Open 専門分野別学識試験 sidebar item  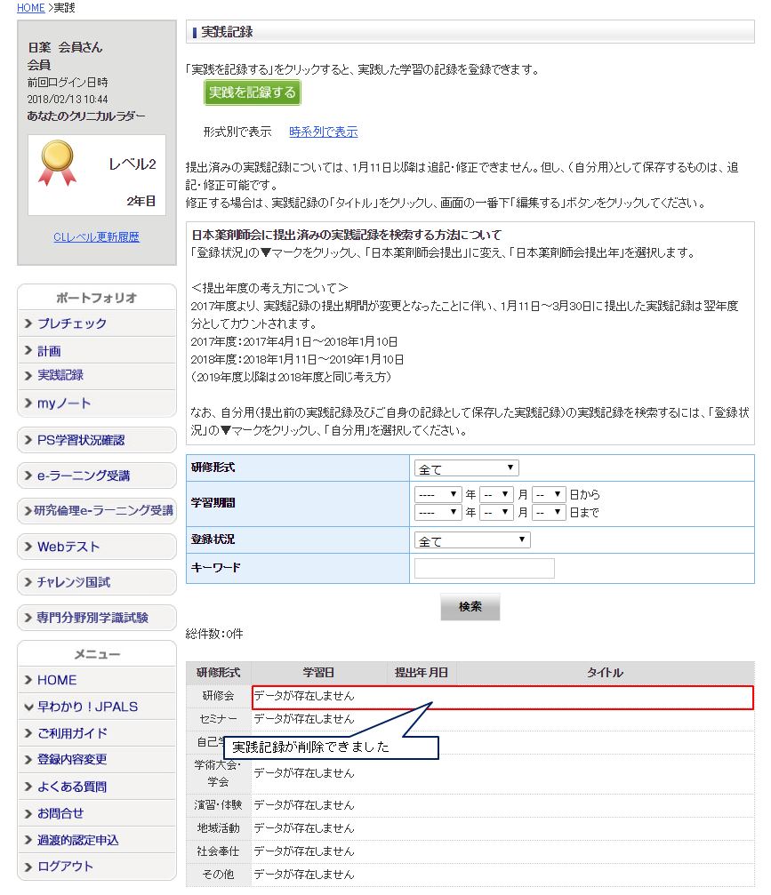click(x=97, y=618)
